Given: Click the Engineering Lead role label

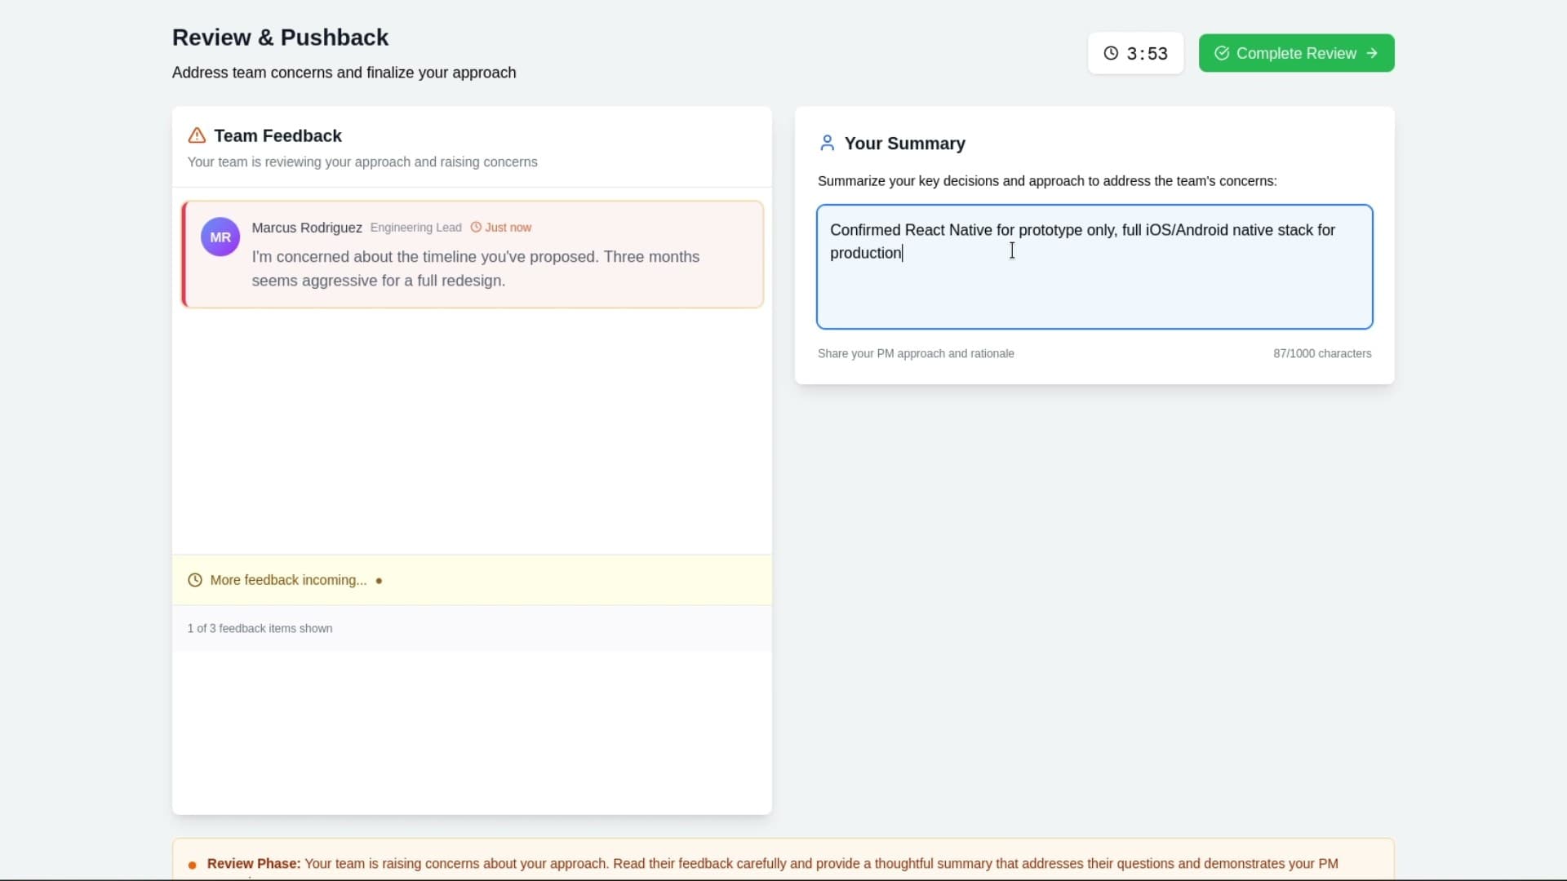Looking at the screenshot, I should (415, 228).
